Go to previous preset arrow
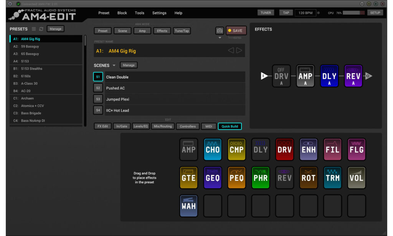 231,50
